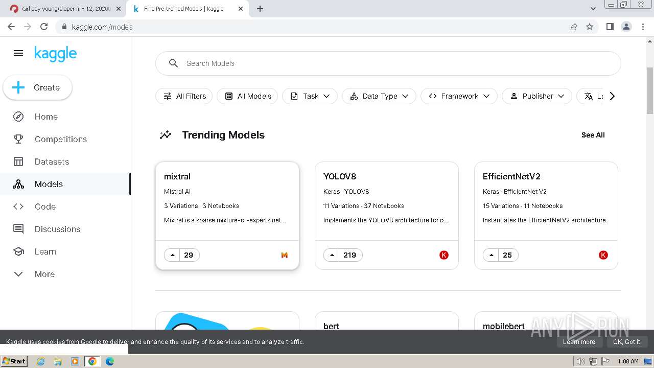
Task: Expand the Language filter dropdown
Action: point(591,96)
